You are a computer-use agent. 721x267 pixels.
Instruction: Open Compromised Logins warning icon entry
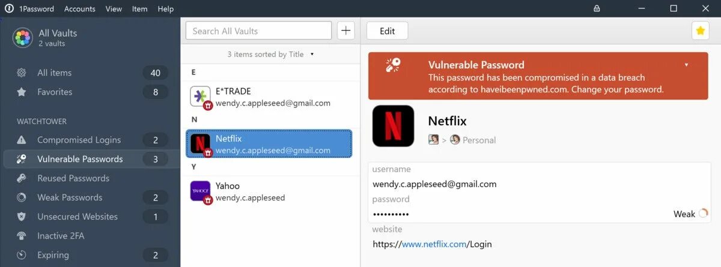click(22, 140)
